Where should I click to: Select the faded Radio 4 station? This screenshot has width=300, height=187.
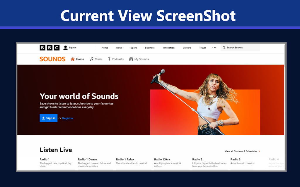tap(274, 159)
